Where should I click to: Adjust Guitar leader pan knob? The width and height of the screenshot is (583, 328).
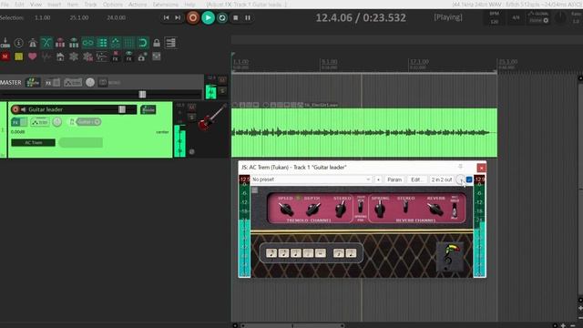(x=56, y=122)
